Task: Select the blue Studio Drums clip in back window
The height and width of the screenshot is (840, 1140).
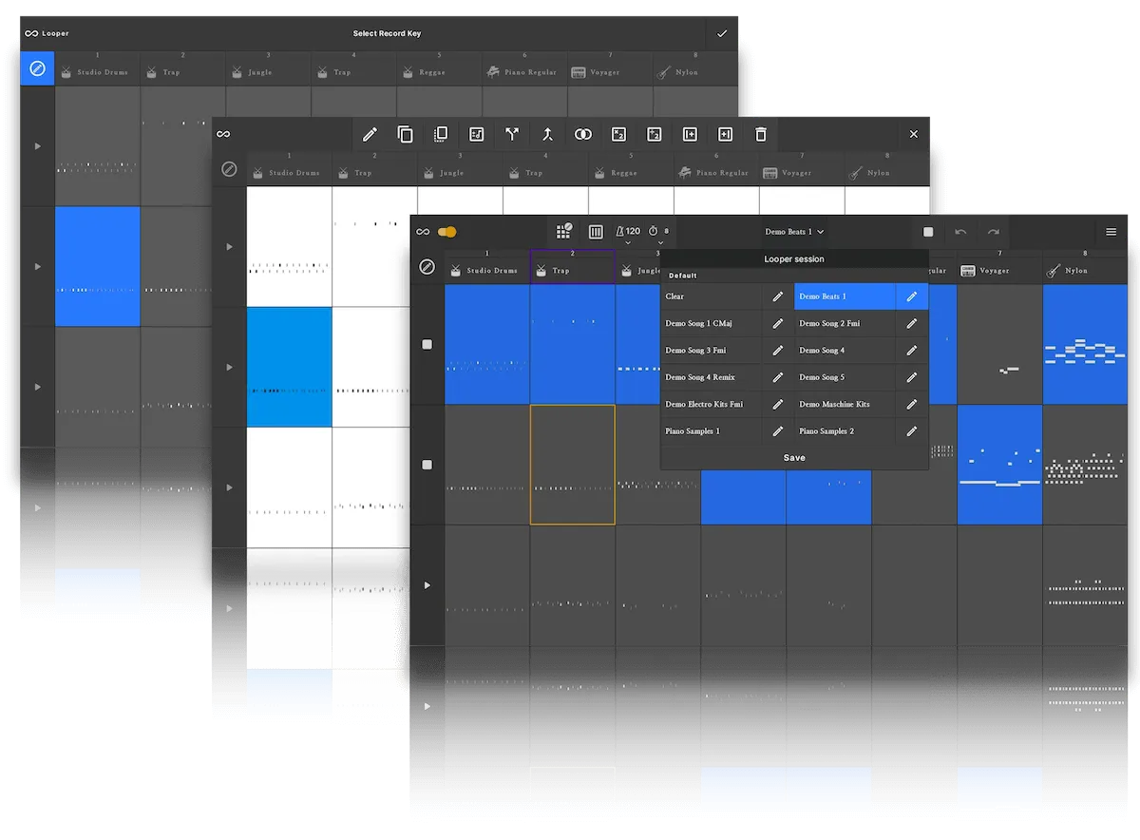Action: tap(98, 266)
